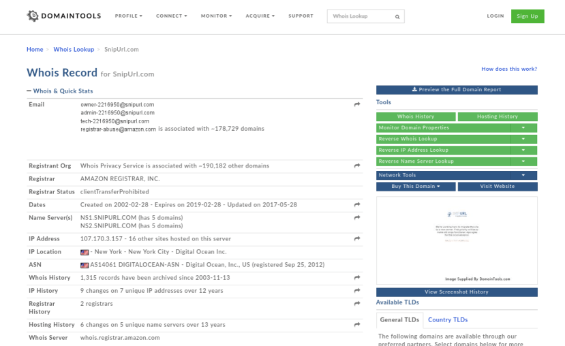Open Buy This Domain dropdown
The width and height of the screenshot is (565, 346).
tap(416, 187)
